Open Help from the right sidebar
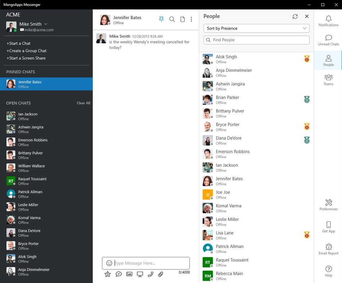Screen dimensions: 342x283 (x=328, y=272)
